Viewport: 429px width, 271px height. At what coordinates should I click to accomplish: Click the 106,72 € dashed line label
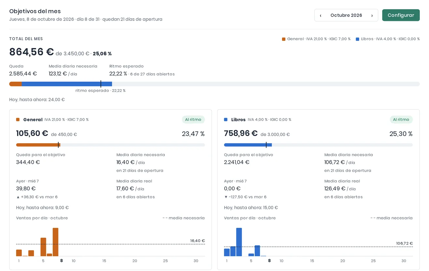[x=404, y=243]
